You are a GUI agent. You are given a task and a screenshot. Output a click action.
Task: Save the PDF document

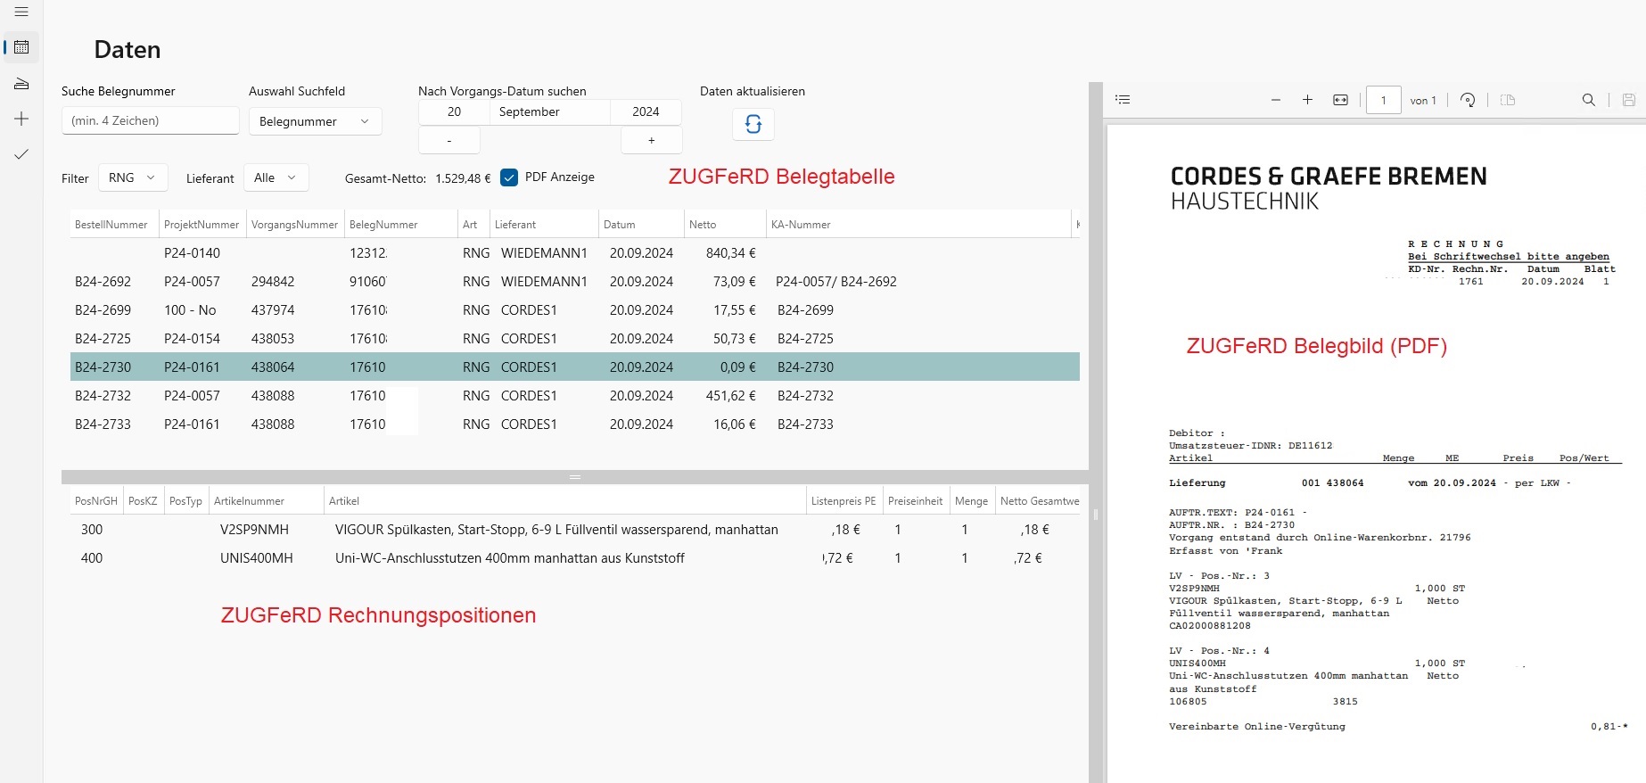pyautogui.click(x=1629, y=100)
